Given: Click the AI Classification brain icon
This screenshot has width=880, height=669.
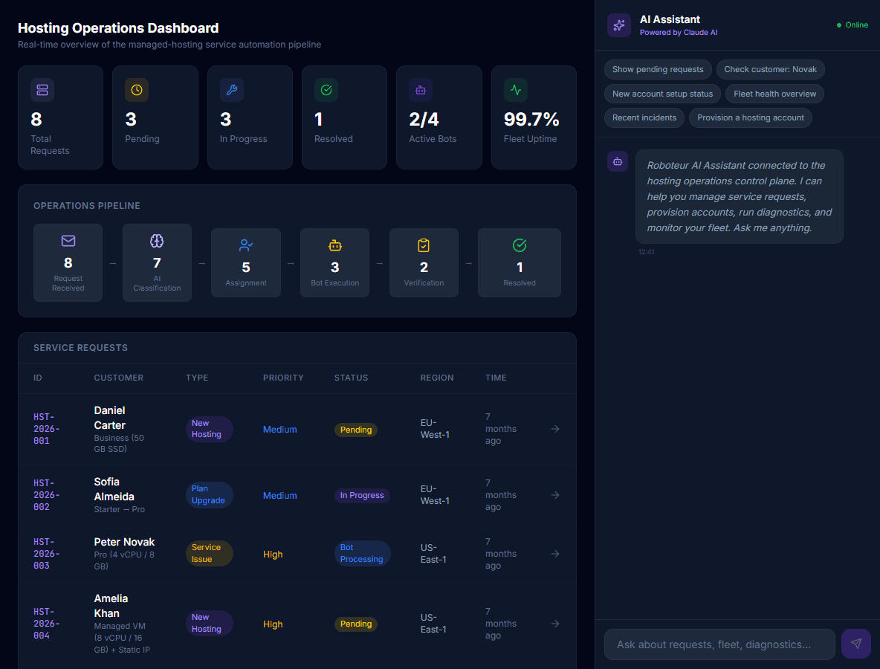Looking at the screenshot, I should (157, 241).
